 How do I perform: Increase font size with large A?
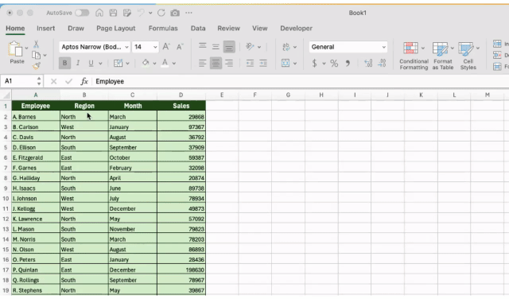coord(166,47)
